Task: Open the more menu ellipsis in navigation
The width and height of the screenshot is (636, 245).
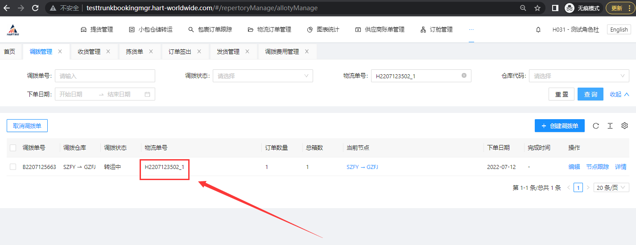Action: 471,29
